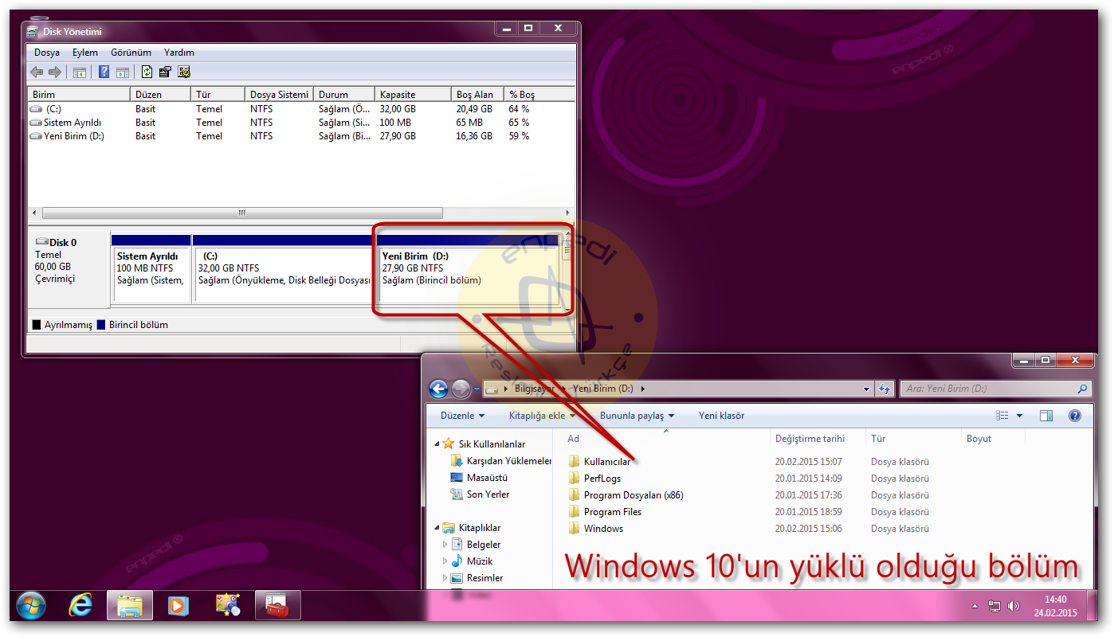Sort by Dosya Sistemi column header
This screenshot has height=637, width=1114.
pyautogui.click(x=279, y=94)
